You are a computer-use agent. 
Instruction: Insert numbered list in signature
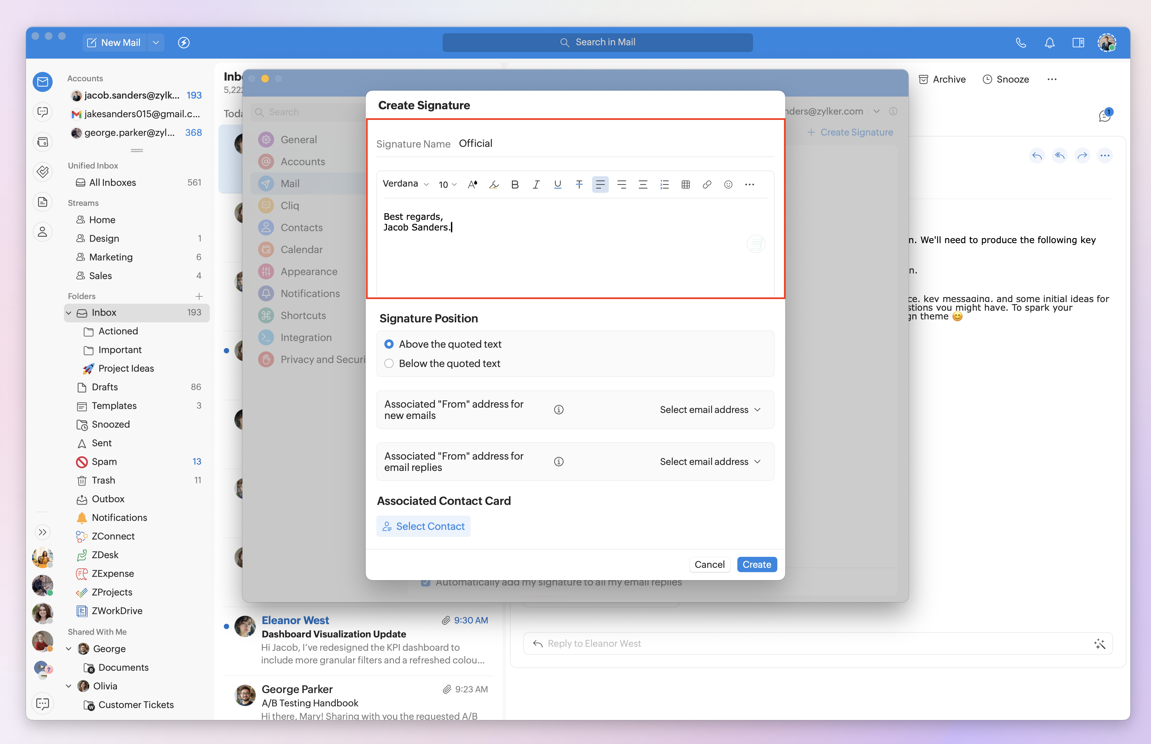pyautogui.click(x=664, y=185)
